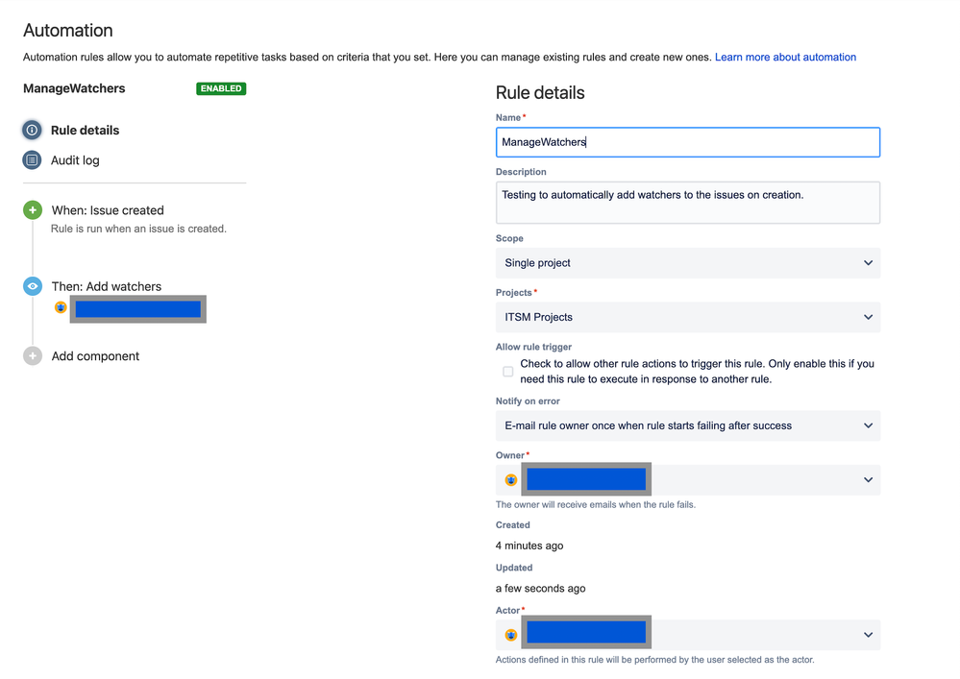960x679 pixels.
Task: Click the Owner field user avatar
Action: [x=511, y=479]
